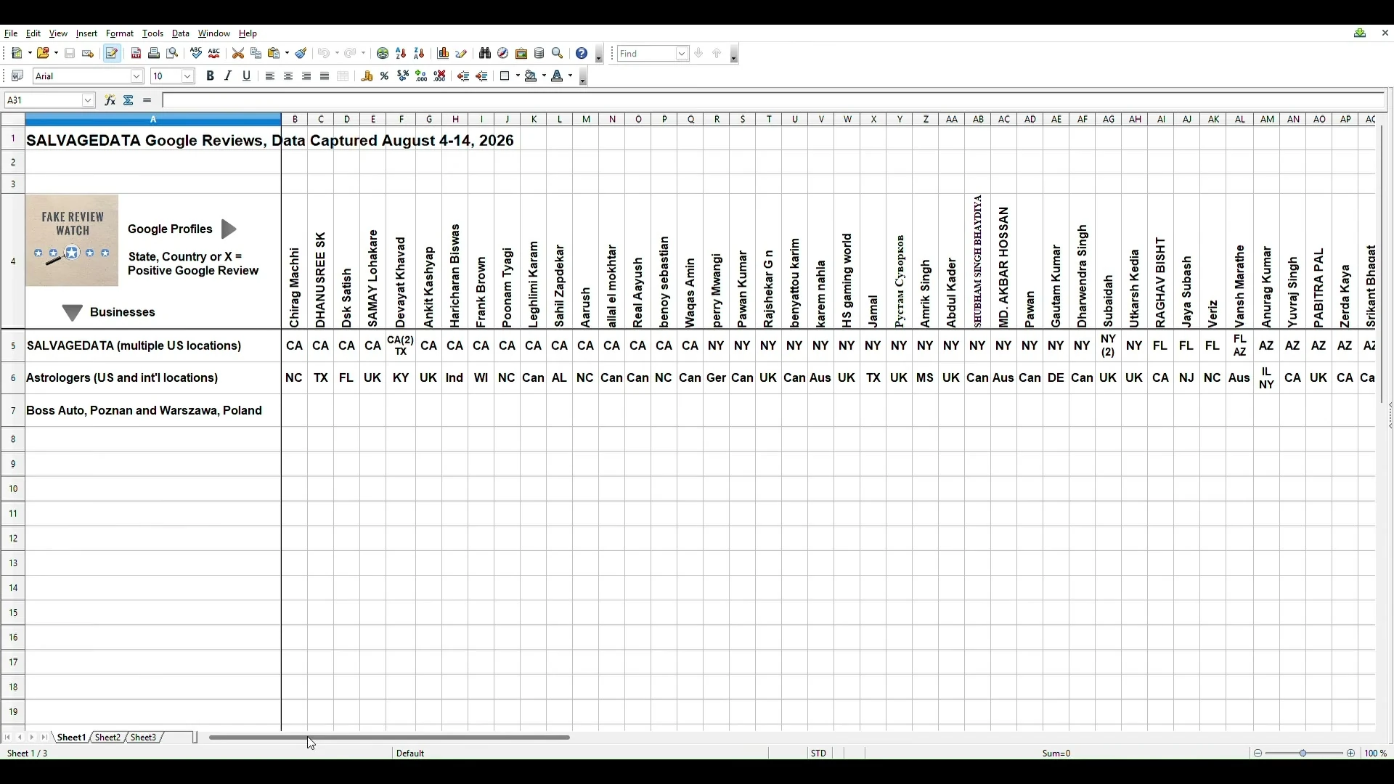Click Increase Indent icon
Viewport: 1394px width, 784px height.
[x=482, y=76]
